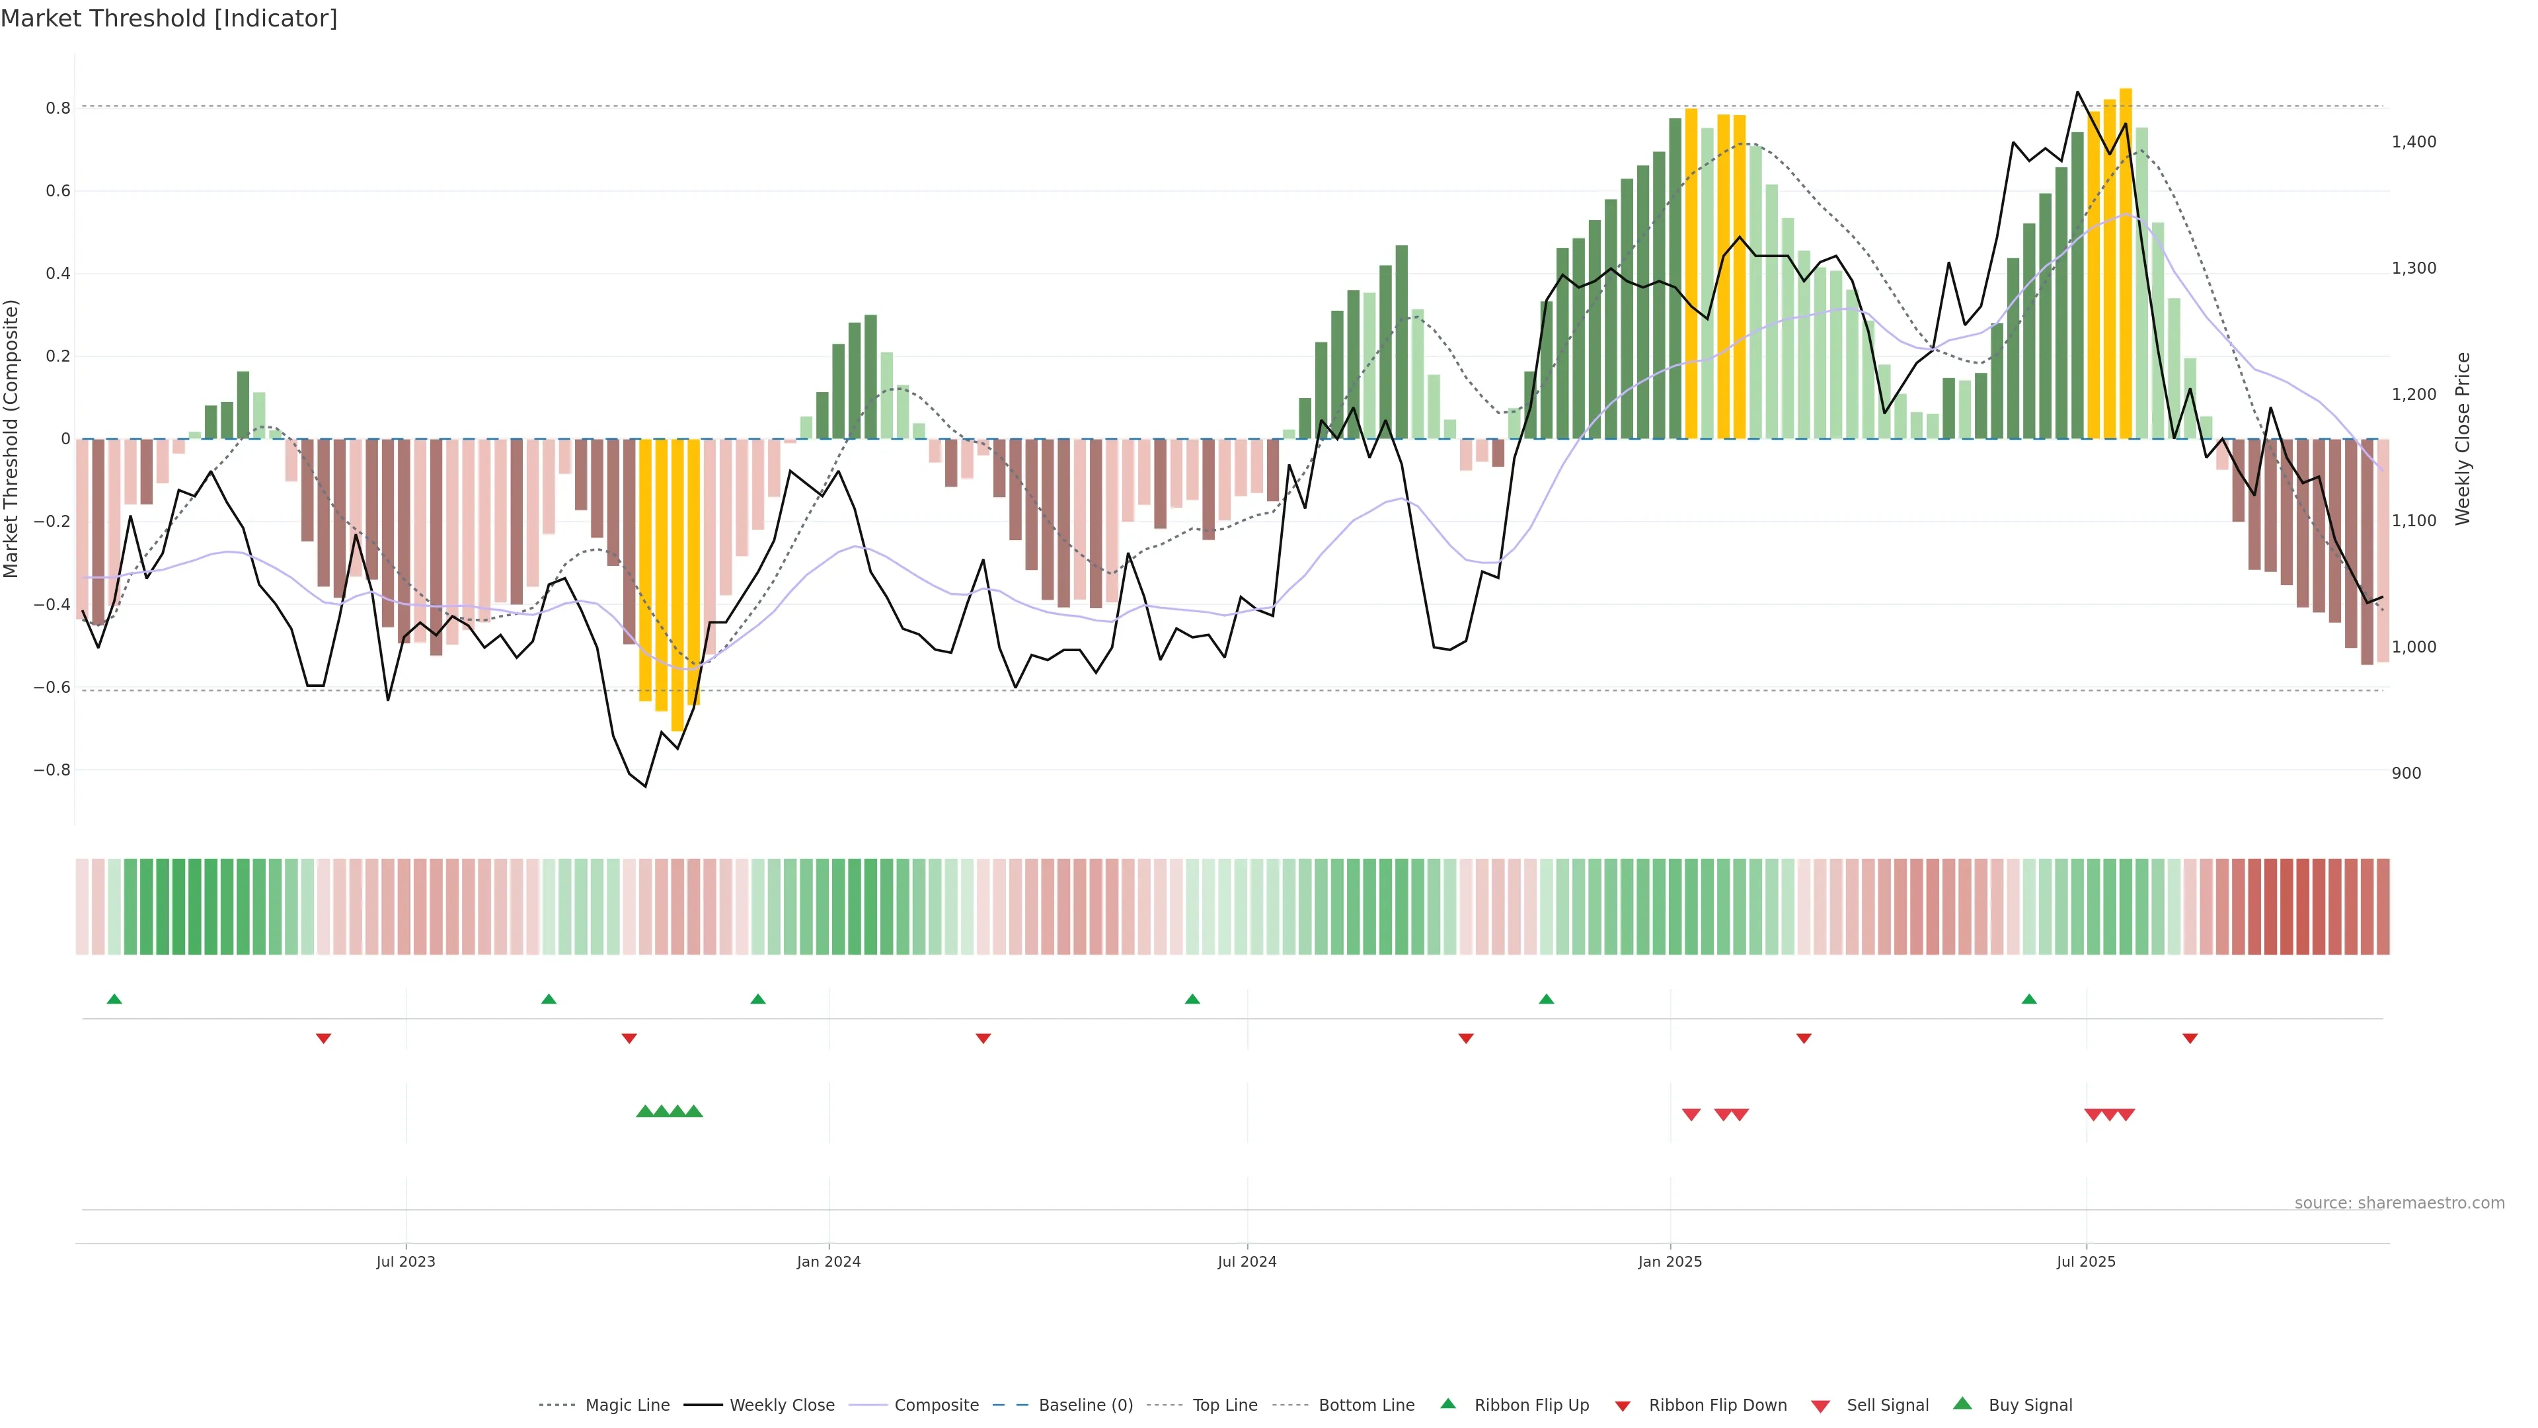This screenshot has height=1428, width=2538.
Task: Click the last flip-down marker after Jul 2025
Action: tap(2189, 1039)
